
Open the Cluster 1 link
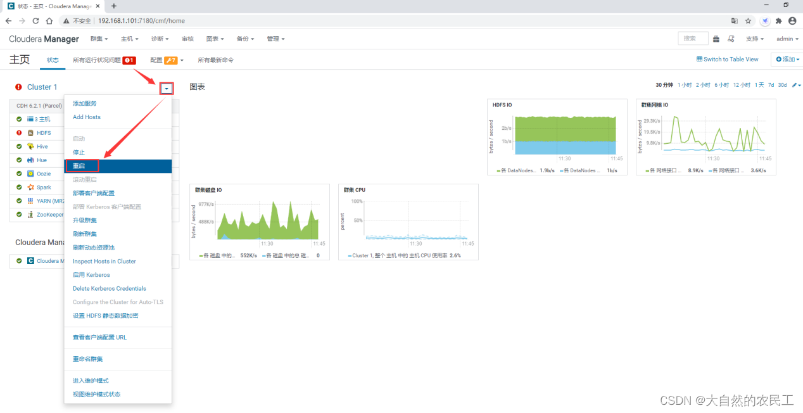pos(42,87)
